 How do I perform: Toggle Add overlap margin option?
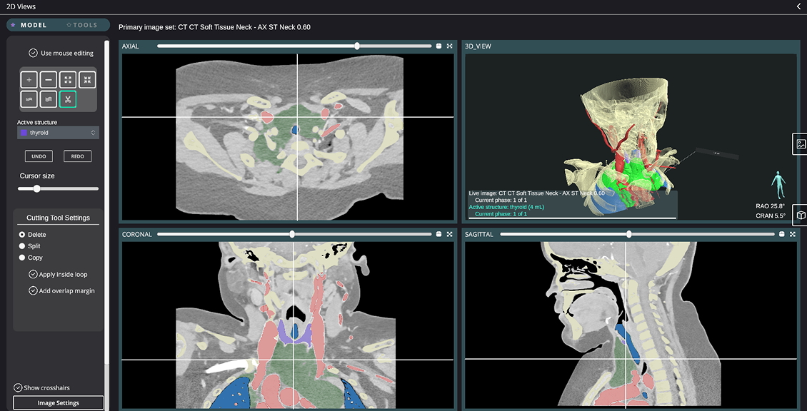click(33, 290)
